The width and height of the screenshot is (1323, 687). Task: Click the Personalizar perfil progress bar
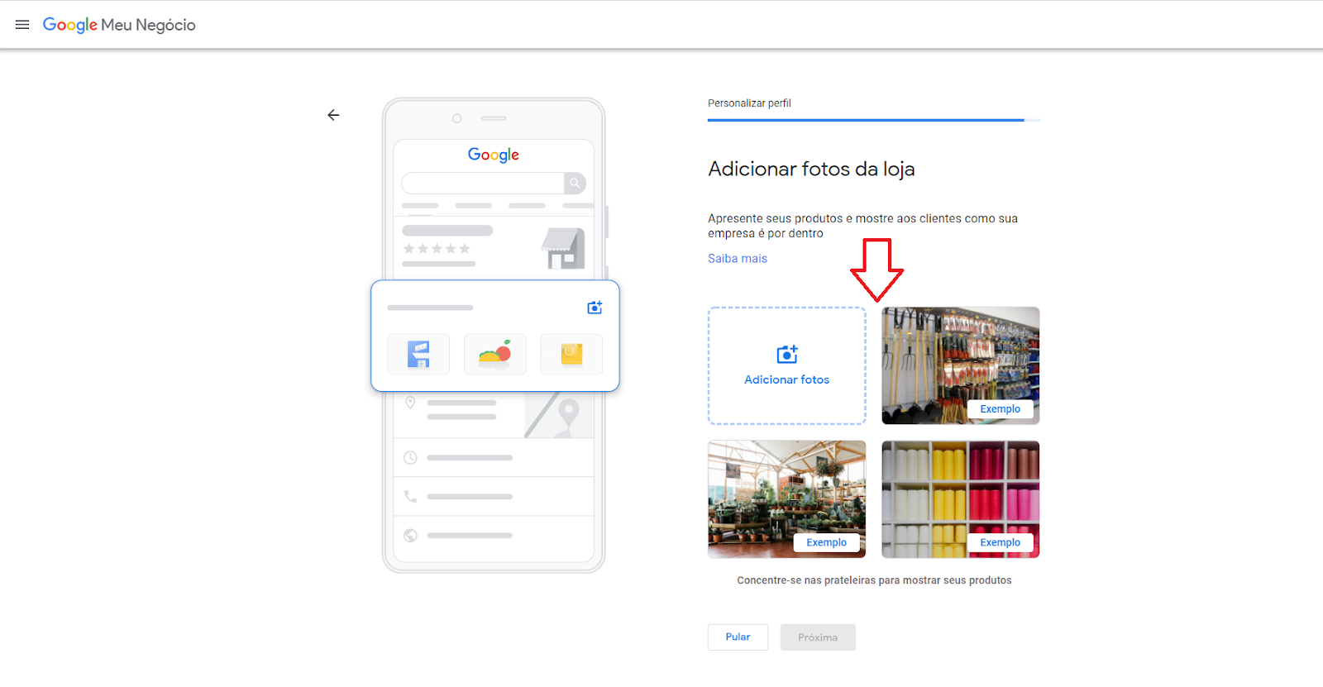click(x=874, y=120)
